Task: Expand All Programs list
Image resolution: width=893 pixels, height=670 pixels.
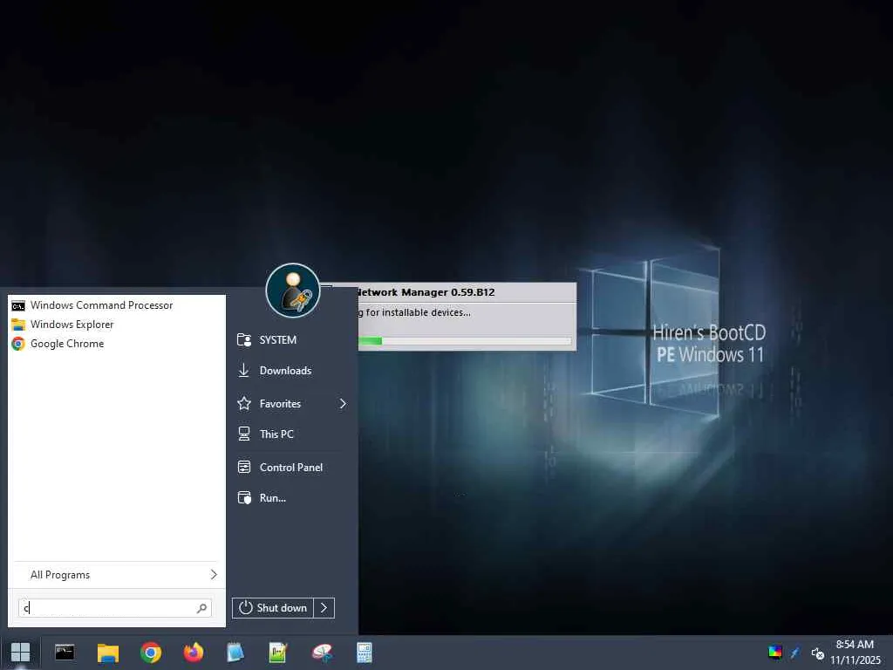Action: pos(117,575)
